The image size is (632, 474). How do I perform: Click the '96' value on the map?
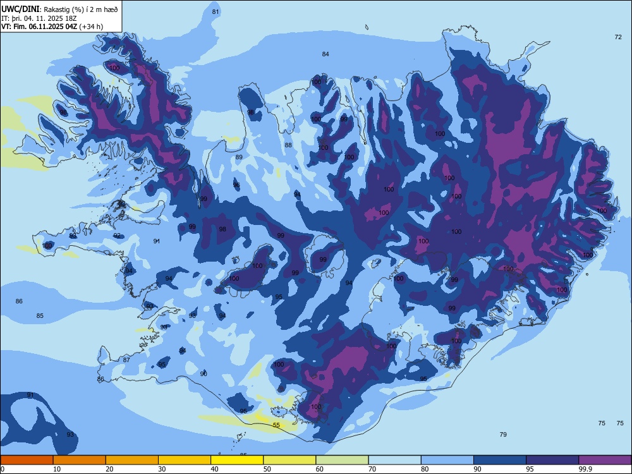[236, 185]
